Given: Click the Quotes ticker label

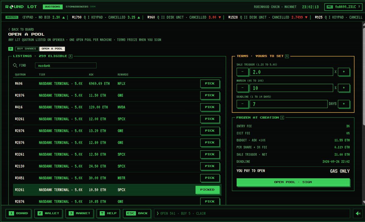Looking at the screenshot, I should click(12, 17).
